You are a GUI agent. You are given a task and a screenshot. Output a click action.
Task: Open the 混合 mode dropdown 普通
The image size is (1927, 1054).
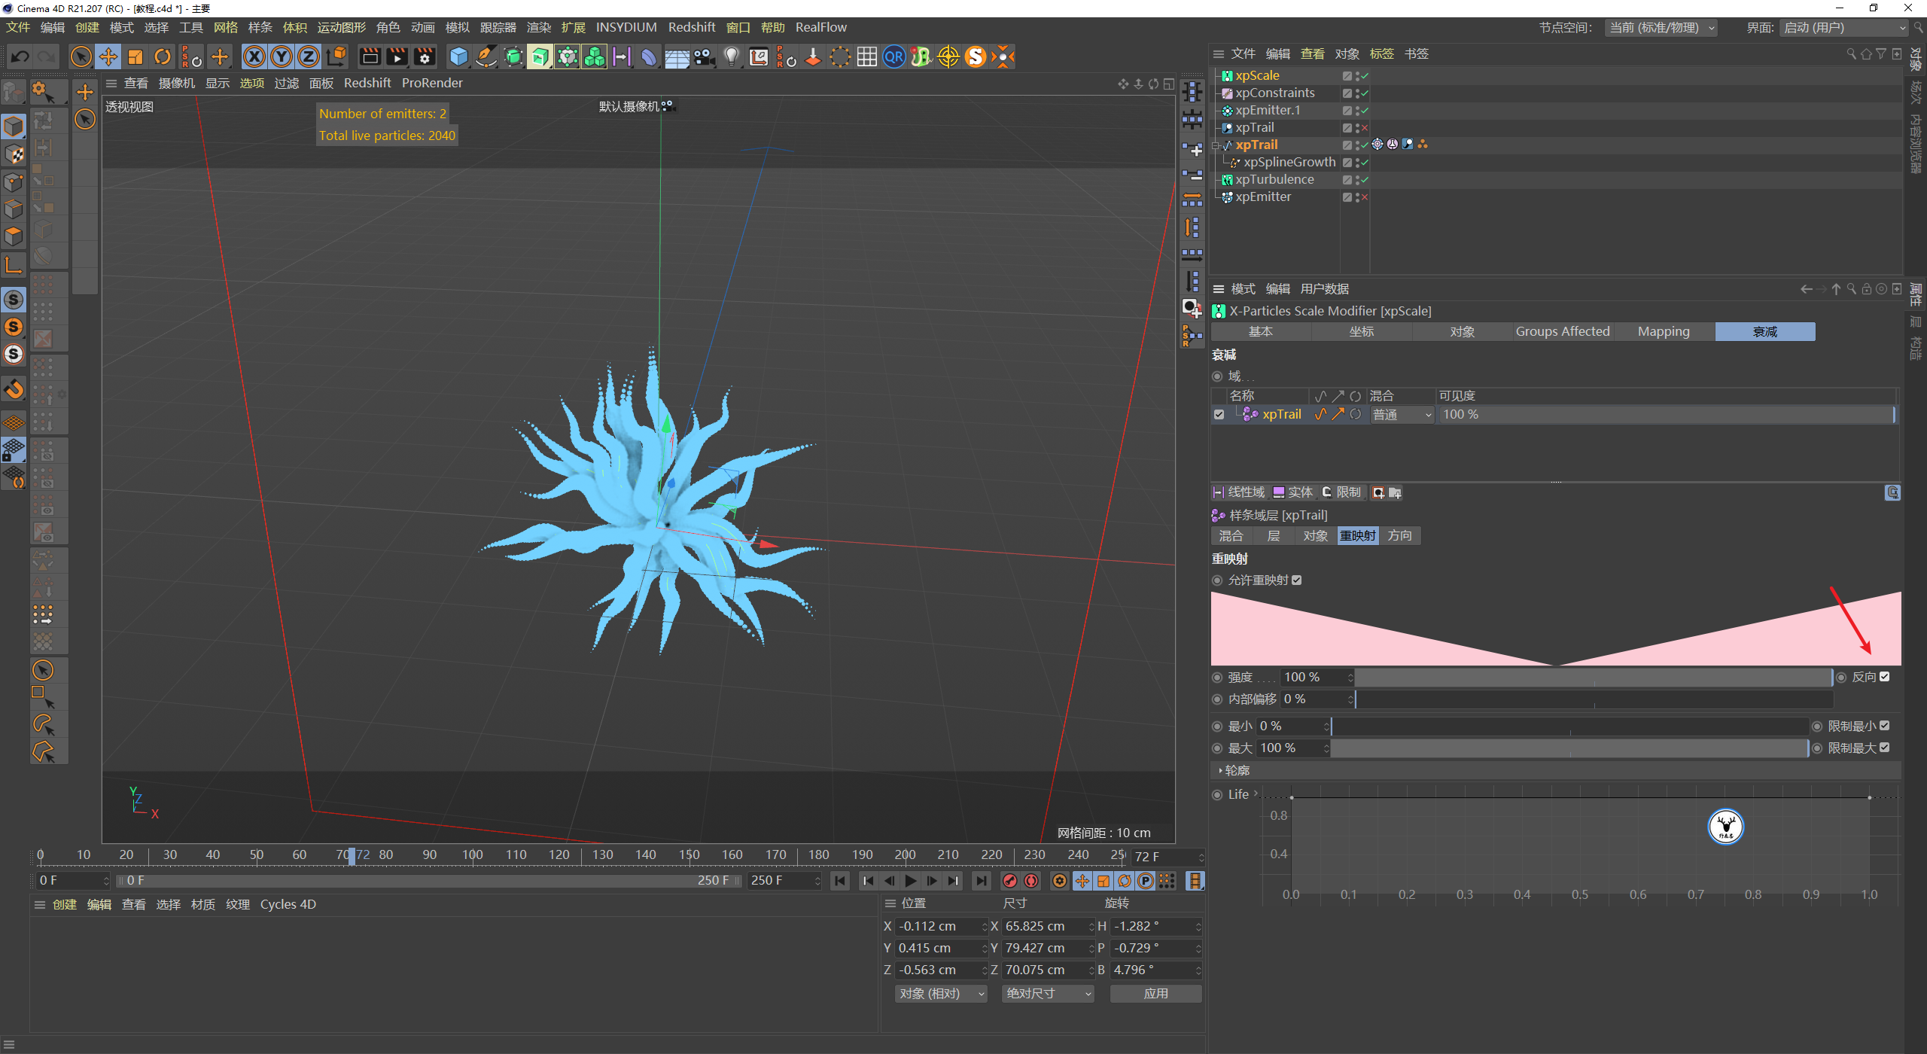click(1401, 415)
